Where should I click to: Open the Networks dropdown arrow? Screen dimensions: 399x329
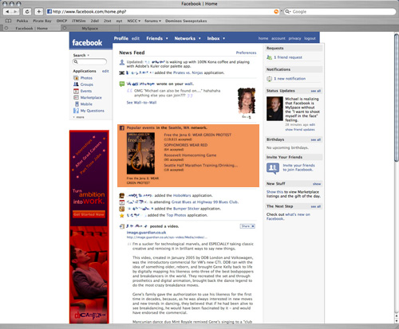199,38
